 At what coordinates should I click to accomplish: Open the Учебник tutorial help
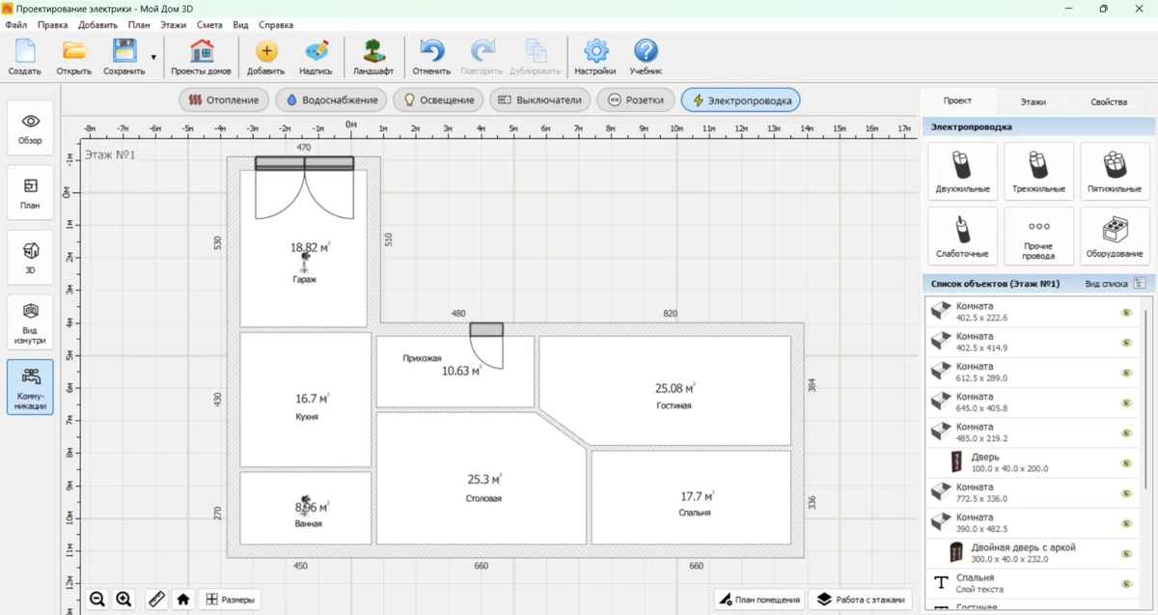646,58
